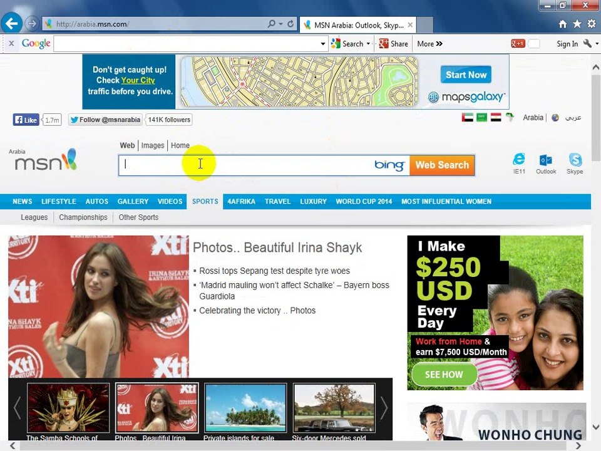
Task: Click the Africa map icon
Action: tap(510, 117)
